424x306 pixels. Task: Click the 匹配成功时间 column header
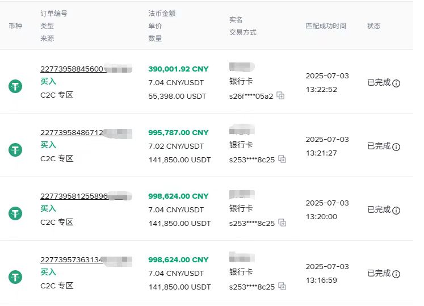coord(326,26)
